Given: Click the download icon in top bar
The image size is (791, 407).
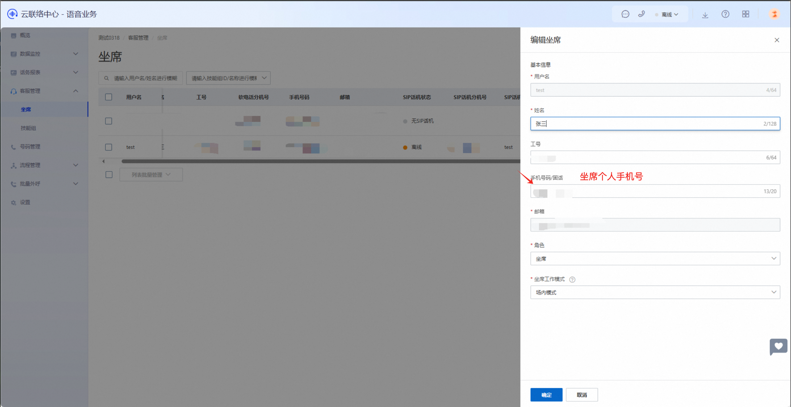Looking at the screenshot, I should (x=705, y=15).
